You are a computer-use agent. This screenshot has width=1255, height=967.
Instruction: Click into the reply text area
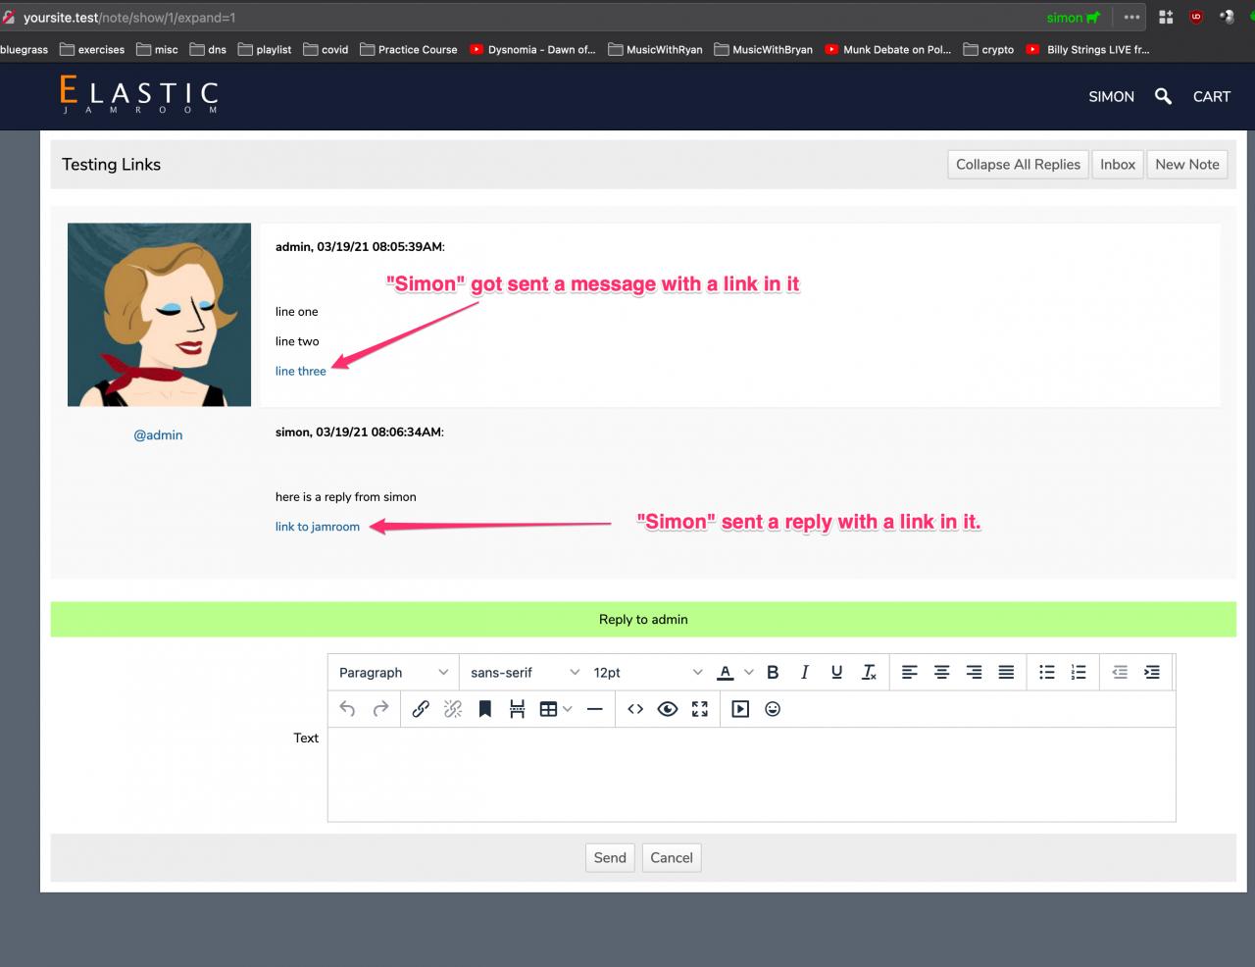tap(751, 775)
